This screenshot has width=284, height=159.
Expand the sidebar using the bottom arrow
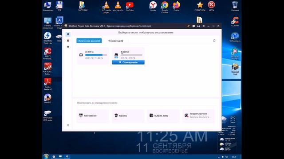(68, 125)
